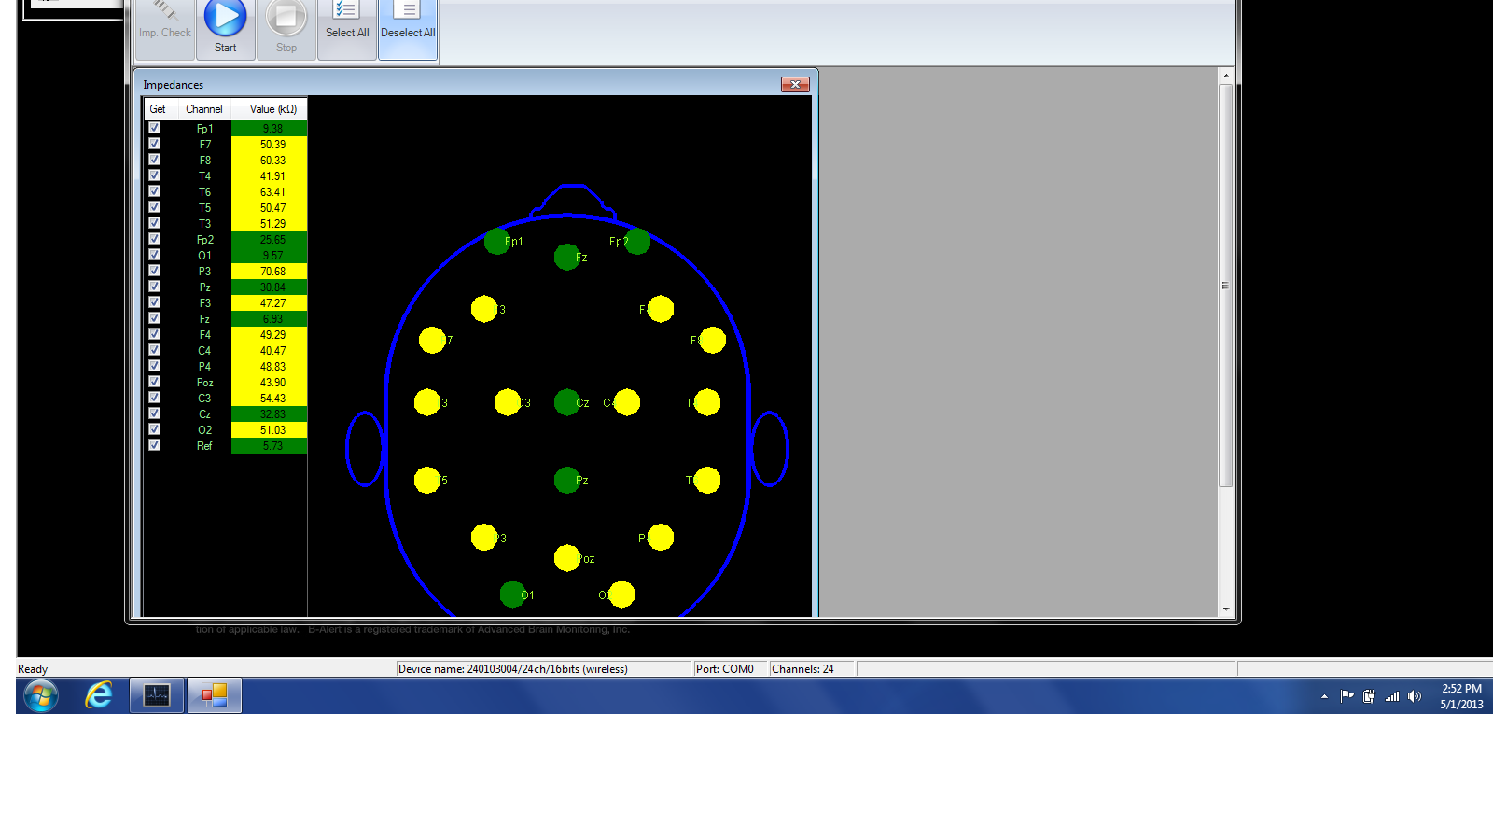Show hidden tray icons arrow

tap(1324, 696)
